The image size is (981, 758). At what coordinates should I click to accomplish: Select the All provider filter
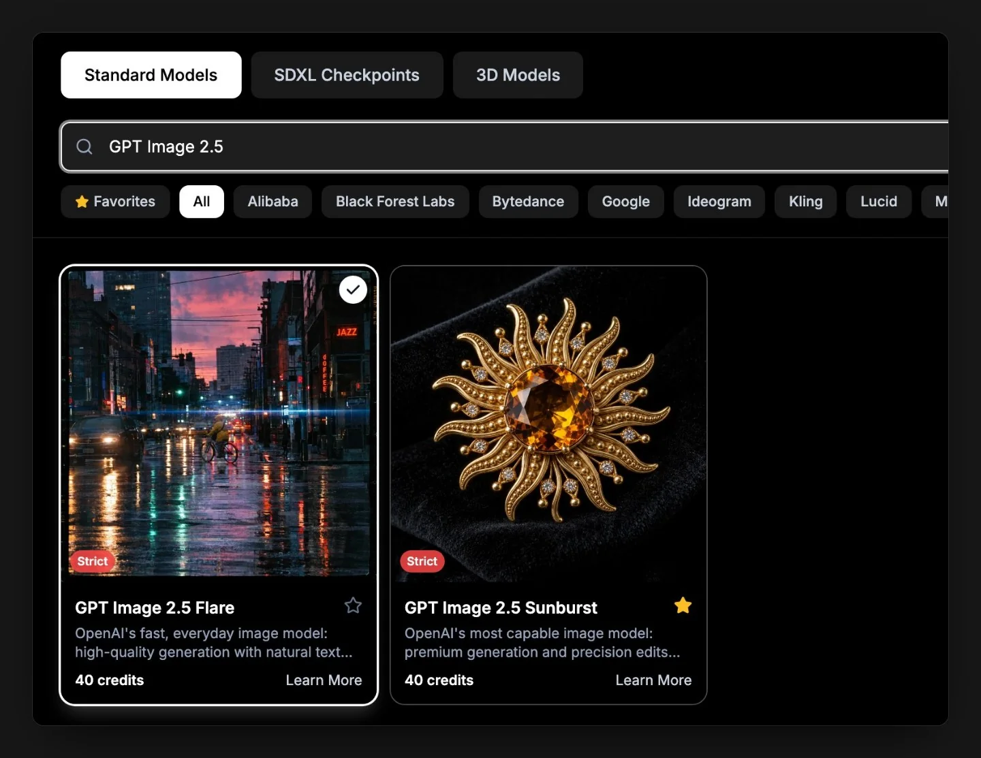point(202,202)
